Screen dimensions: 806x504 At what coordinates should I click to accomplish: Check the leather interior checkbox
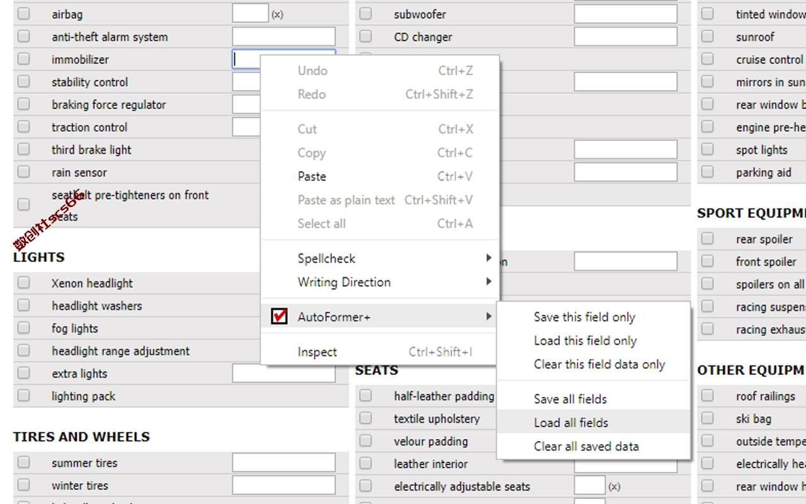pos(365,463)
